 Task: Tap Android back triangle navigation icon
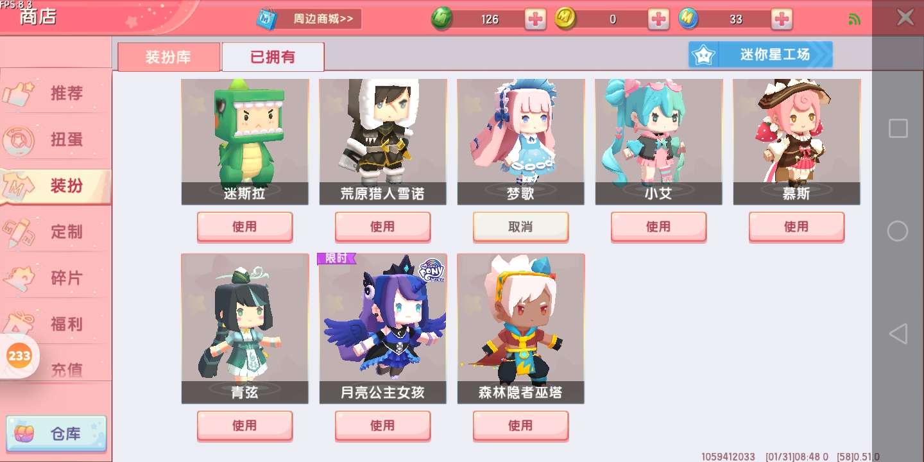pyautogui.click(x=898, y=334)
